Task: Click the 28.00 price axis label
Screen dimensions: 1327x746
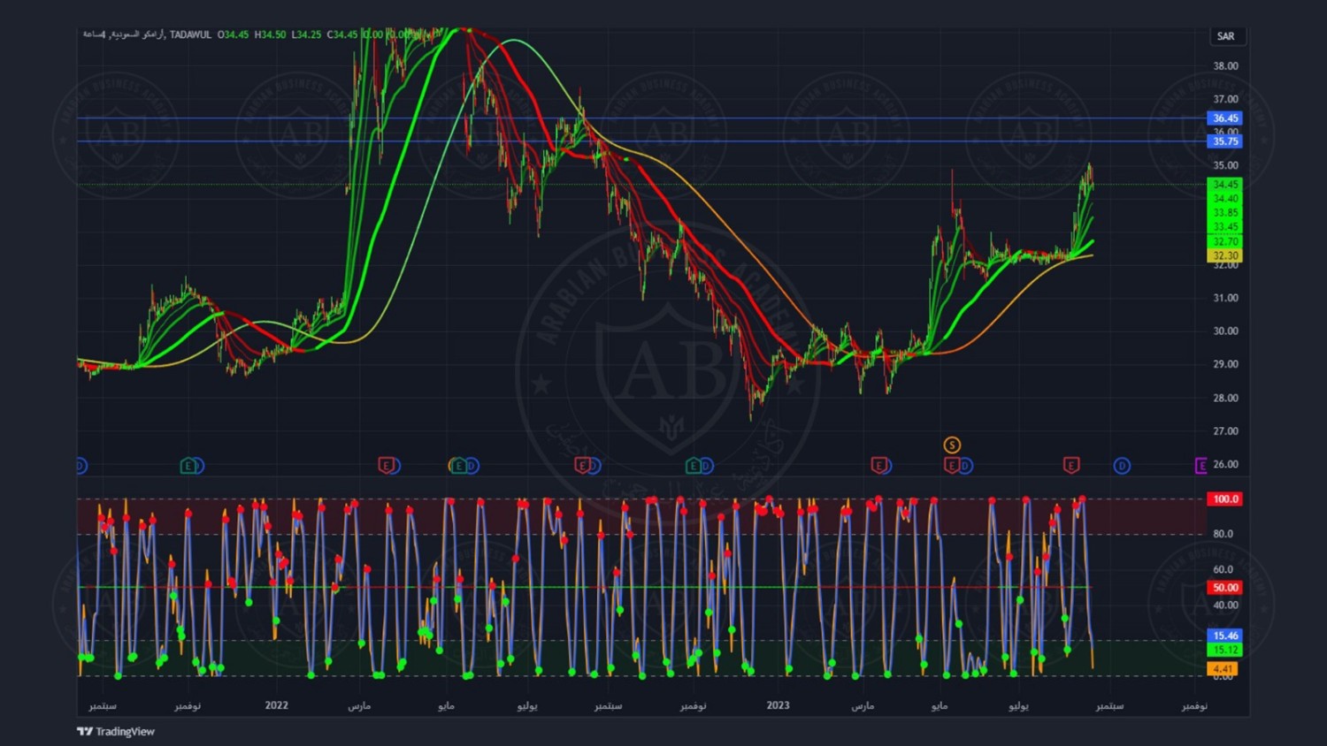Action: (1225, 398)
